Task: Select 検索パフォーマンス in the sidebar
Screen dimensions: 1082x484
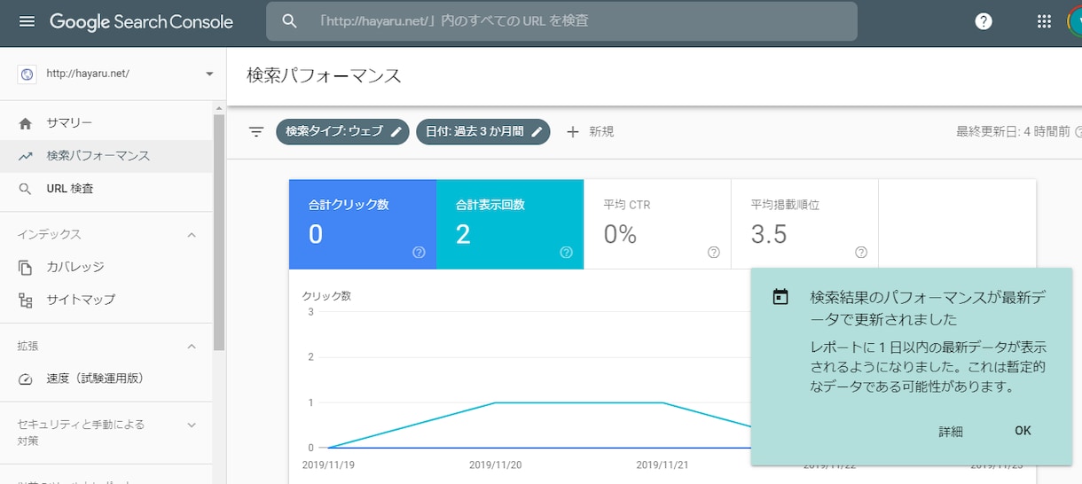Action: click(106, 156)
